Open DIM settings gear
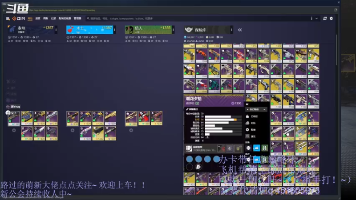The height and width of the screenshot is (200, 356). tap(331, 18)
